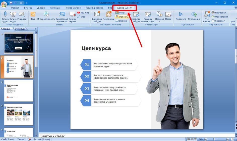Select slide 3 thumbnail
237x141 pixels.
[x=19, y=91]
